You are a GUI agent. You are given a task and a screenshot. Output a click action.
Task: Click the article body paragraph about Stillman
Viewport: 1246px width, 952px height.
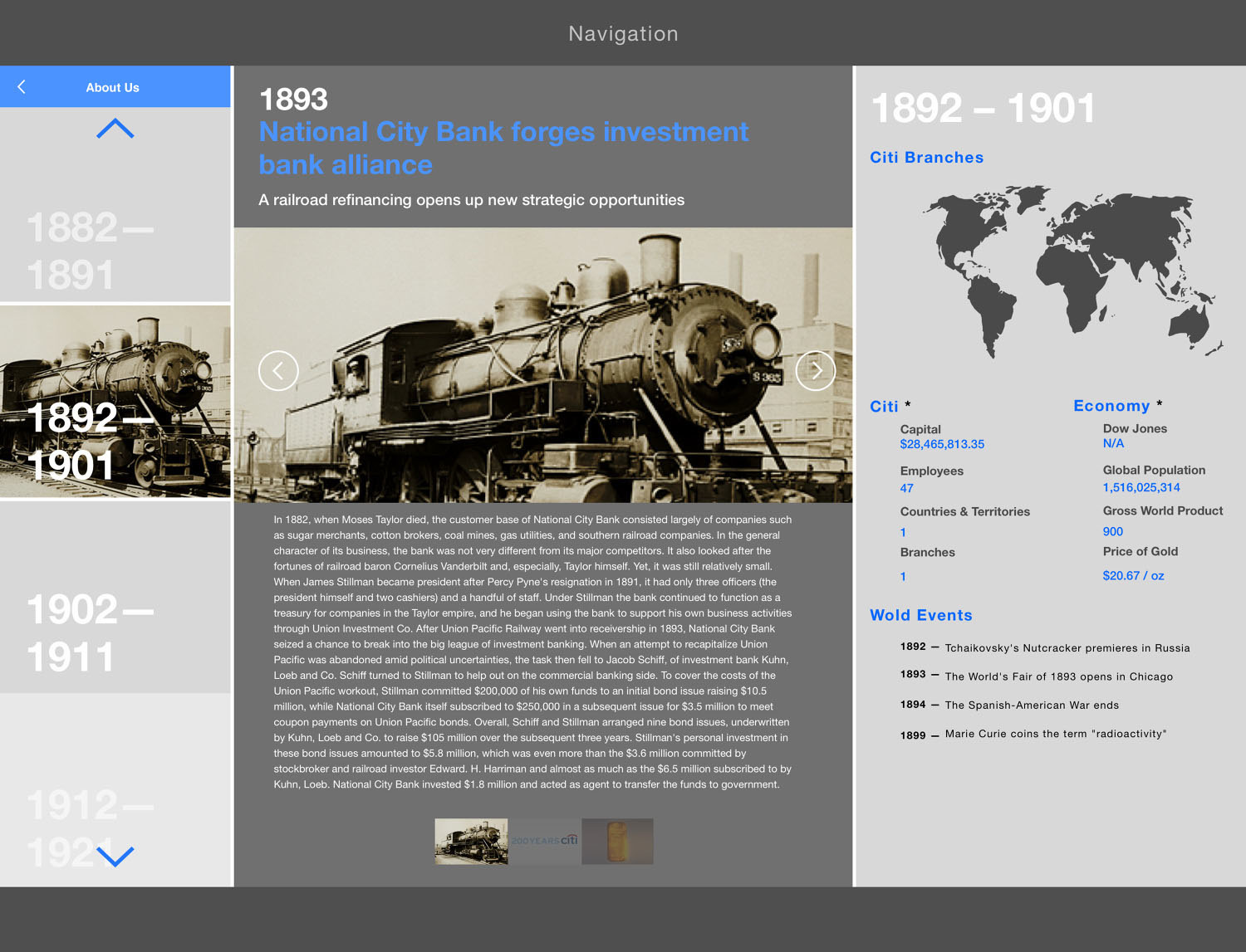coord(532,652)
